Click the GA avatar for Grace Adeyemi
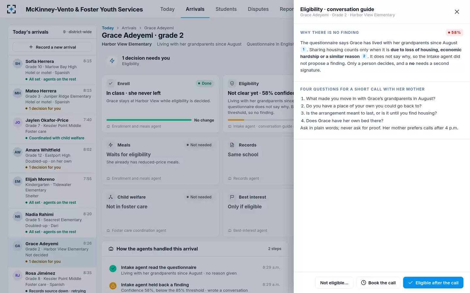The width and height of the screenshot is (470, 293). click(18, 246)
